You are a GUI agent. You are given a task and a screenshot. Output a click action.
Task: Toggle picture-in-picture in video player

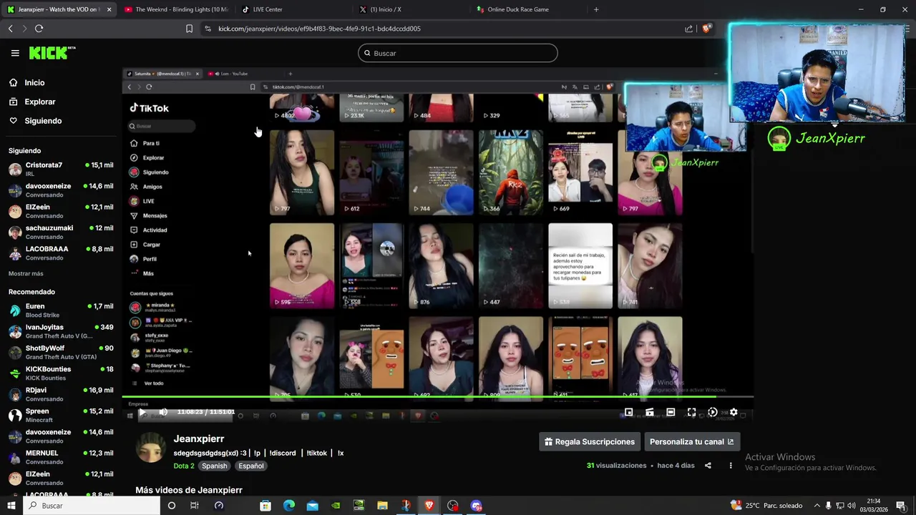[628, 412]
